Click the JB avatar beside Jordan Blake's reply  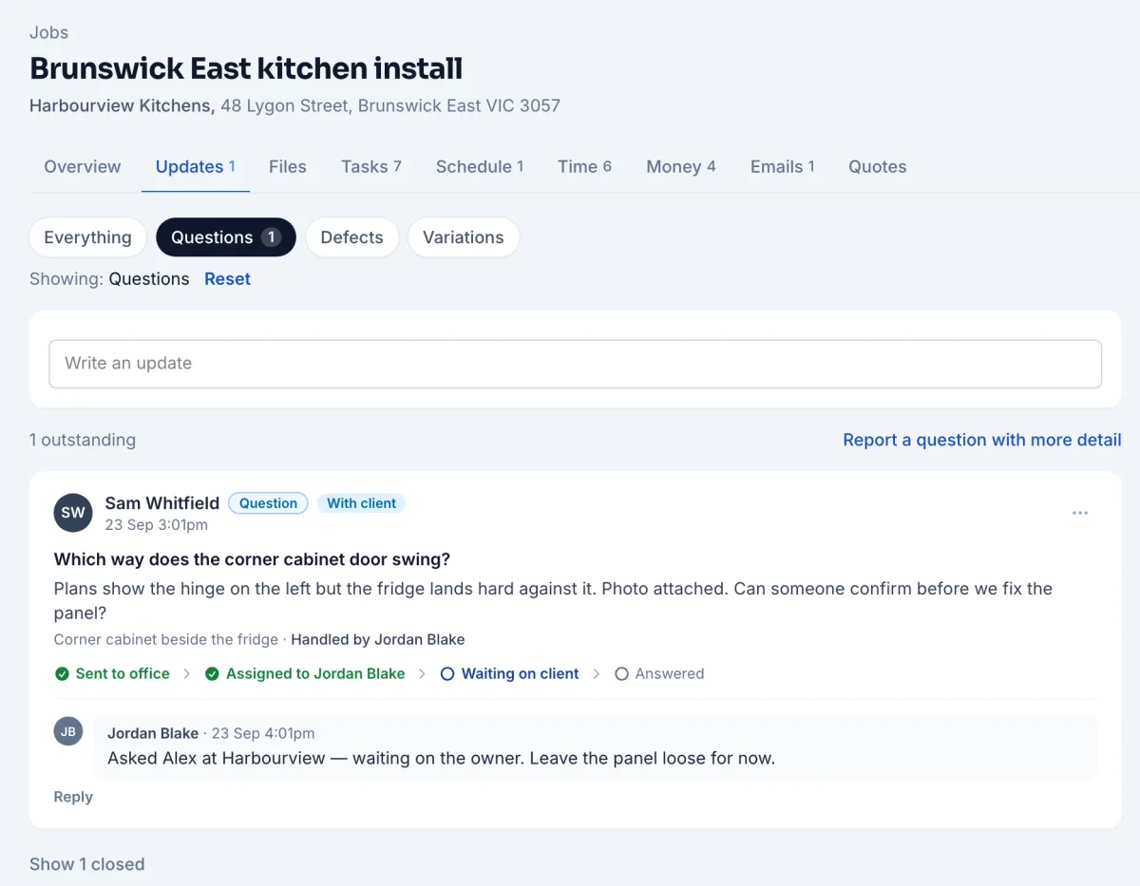(x=68, y=731)
